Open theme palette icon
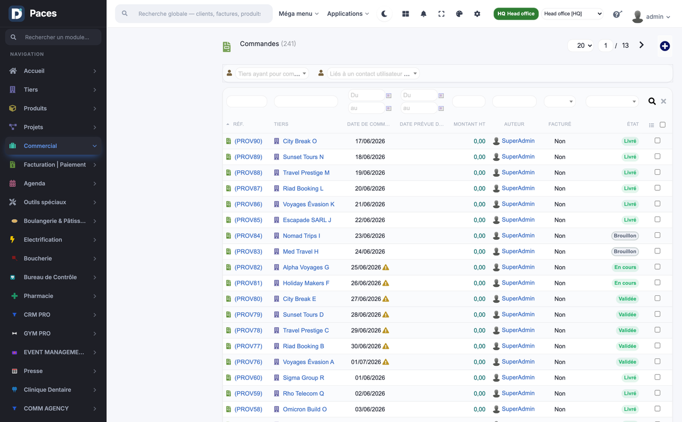The image size is (682, 422). 459,14
